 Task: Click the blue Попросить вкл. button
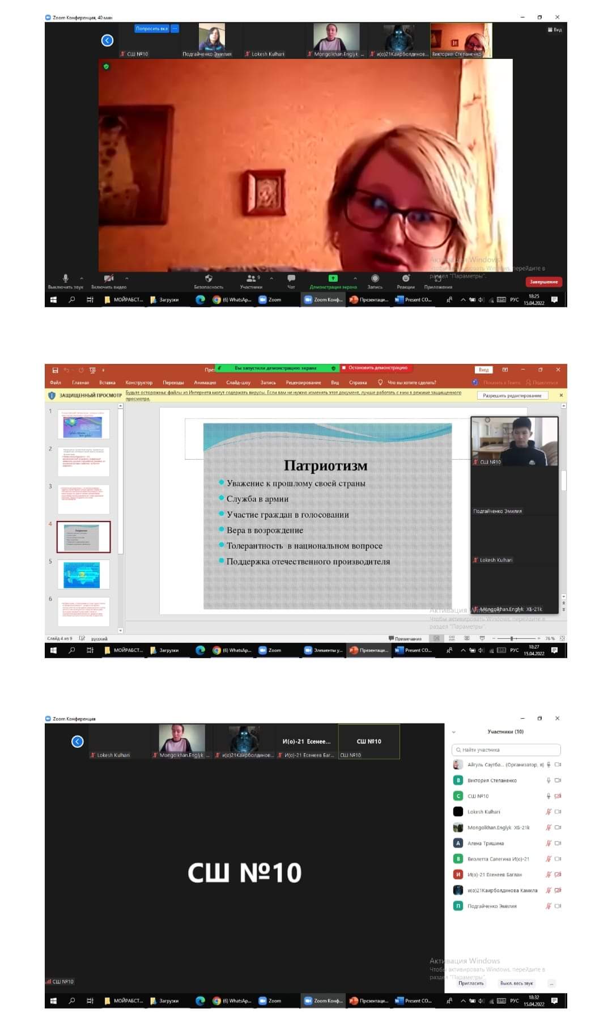click(152, 28)
